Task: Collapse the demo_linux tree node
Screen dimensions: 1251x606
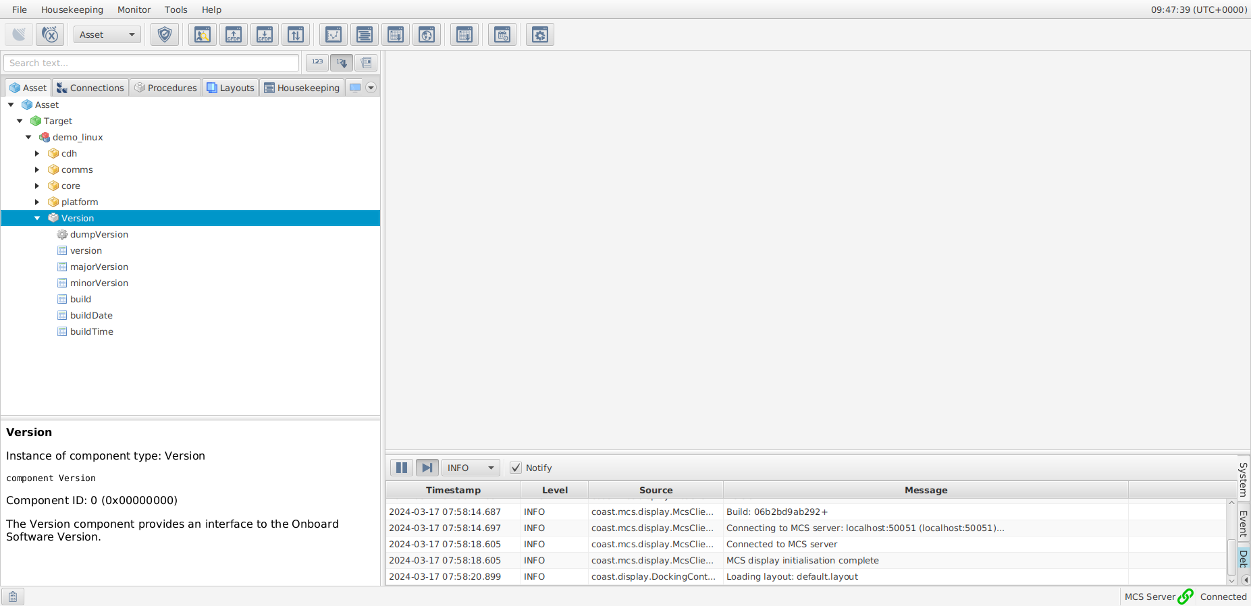Action: point(28,137)
